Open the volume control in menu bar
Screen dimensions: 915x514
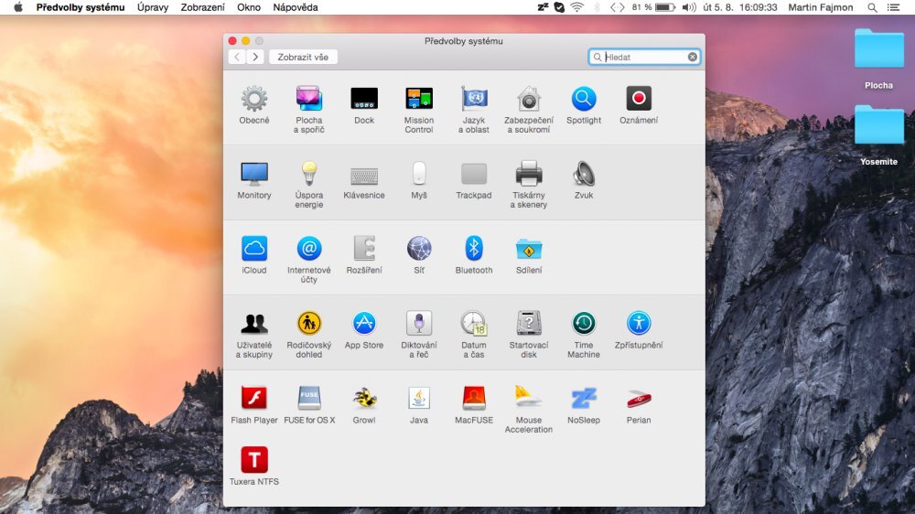689,7
